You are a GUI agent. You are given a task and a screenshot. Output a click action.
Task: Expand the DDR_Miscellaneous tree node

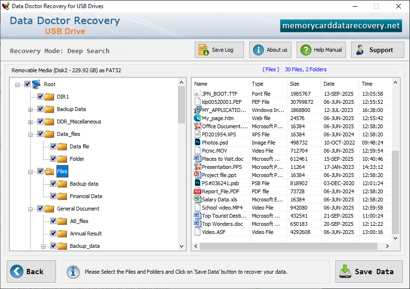pos(30,122)
